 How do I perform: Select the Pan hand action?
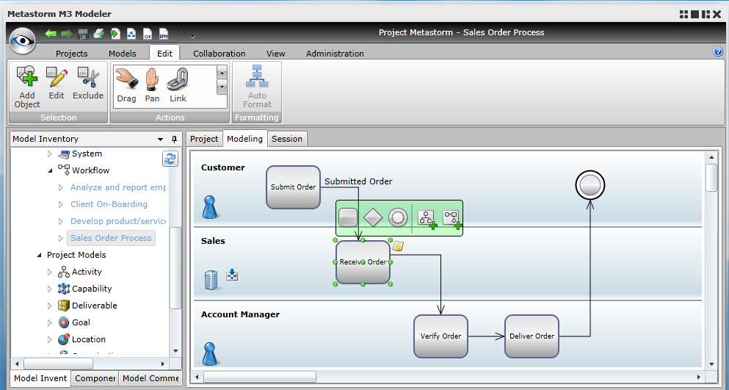tap(152, 85)
